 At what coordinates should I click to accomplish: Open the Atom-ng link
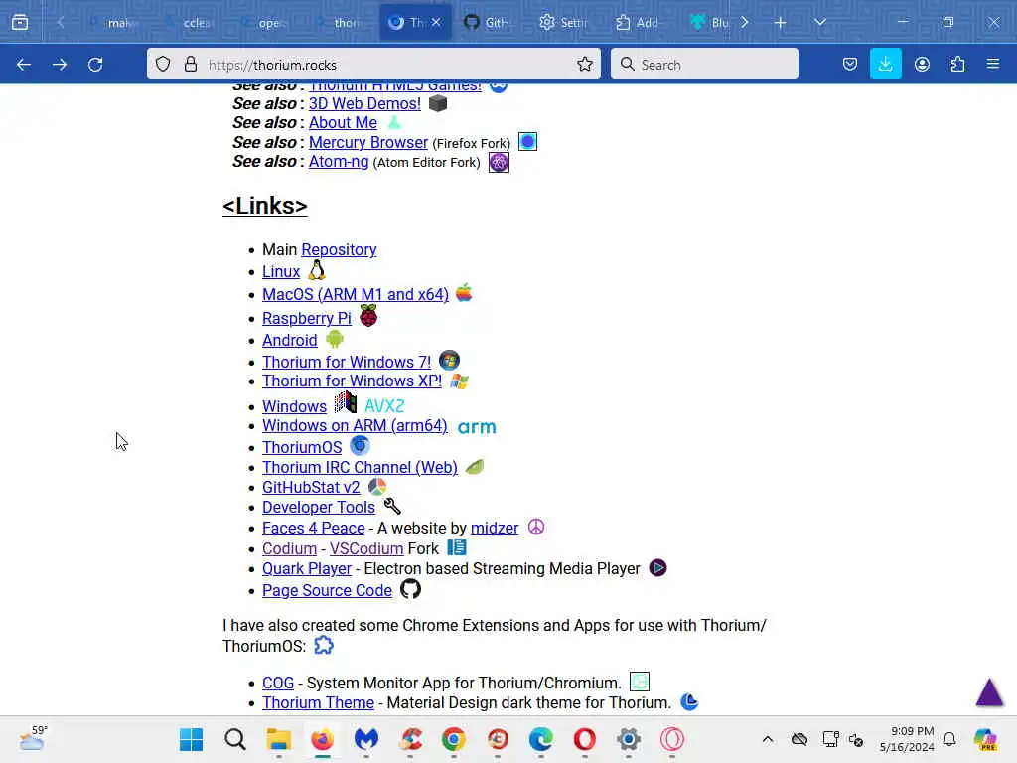point(339,162)
